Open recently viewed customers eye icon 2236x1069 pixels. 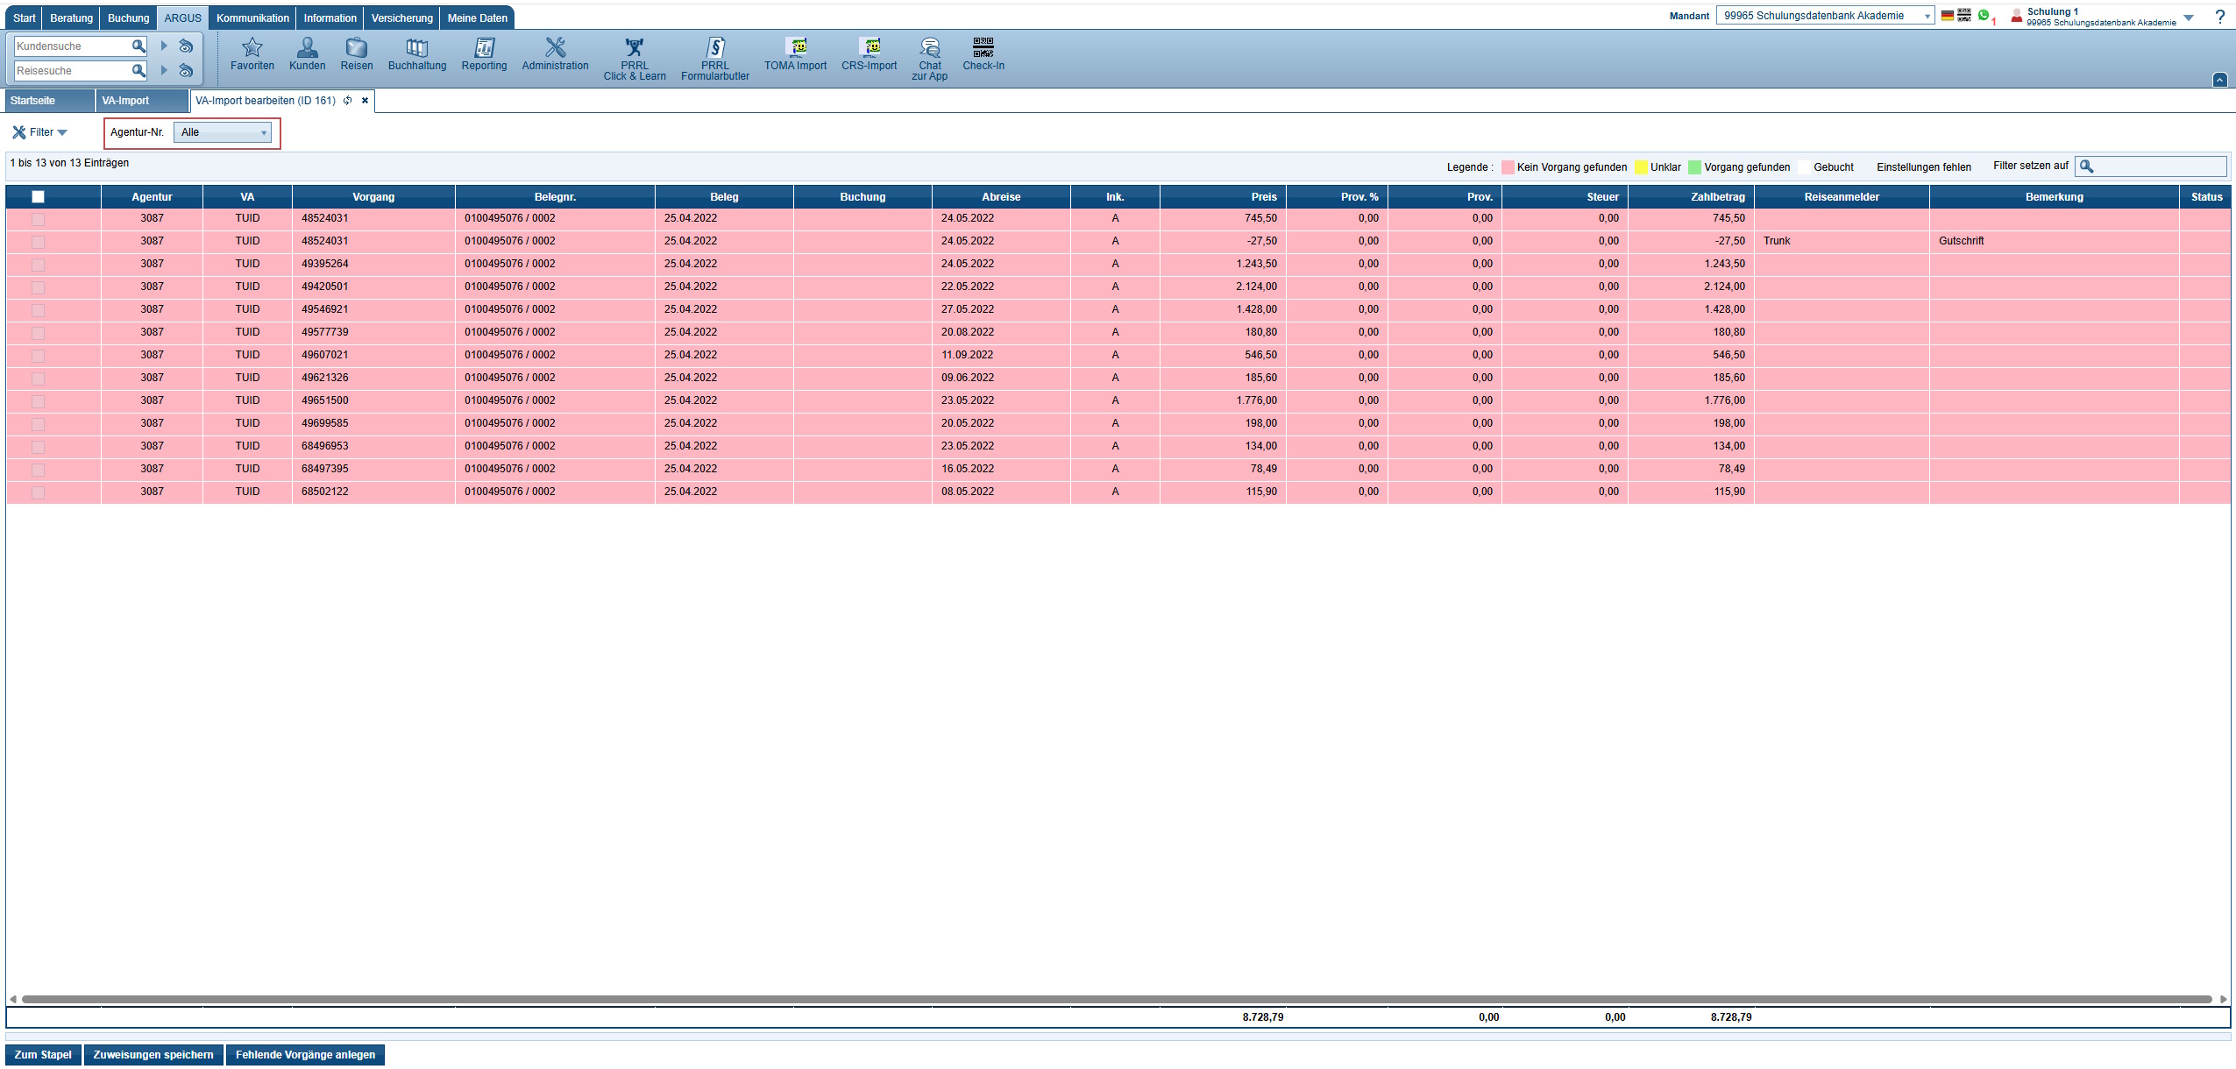coord(186,46)
